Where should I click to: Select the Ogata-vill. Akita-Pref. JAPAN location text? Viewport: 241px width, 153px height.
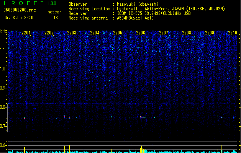[171, 9]
